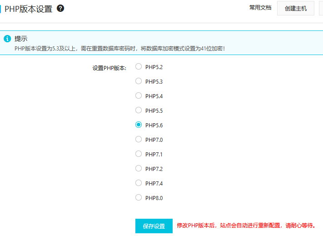Choose the PHP7.2 radio button
The height and width of the screenshot is (236, 323).
click(139, 169)
